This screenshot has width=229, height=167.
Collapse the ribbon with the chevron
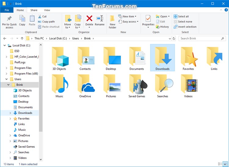[x=221, y=10]
